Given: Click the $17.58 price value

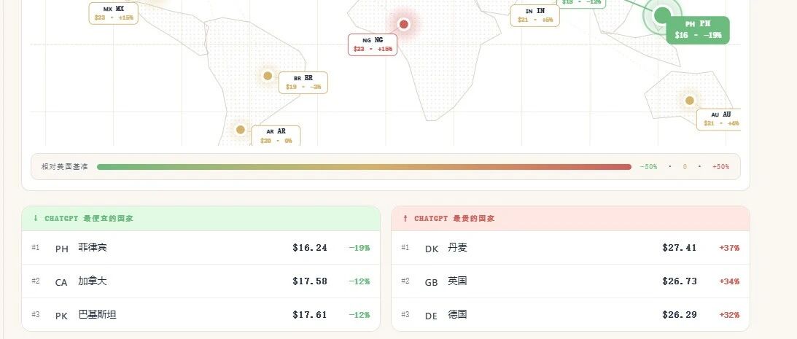Looking at the screenshot, I should tap(310, 281).
